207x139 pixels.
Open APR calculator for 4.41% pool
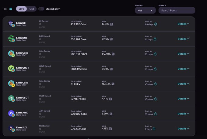coord(111,99)
